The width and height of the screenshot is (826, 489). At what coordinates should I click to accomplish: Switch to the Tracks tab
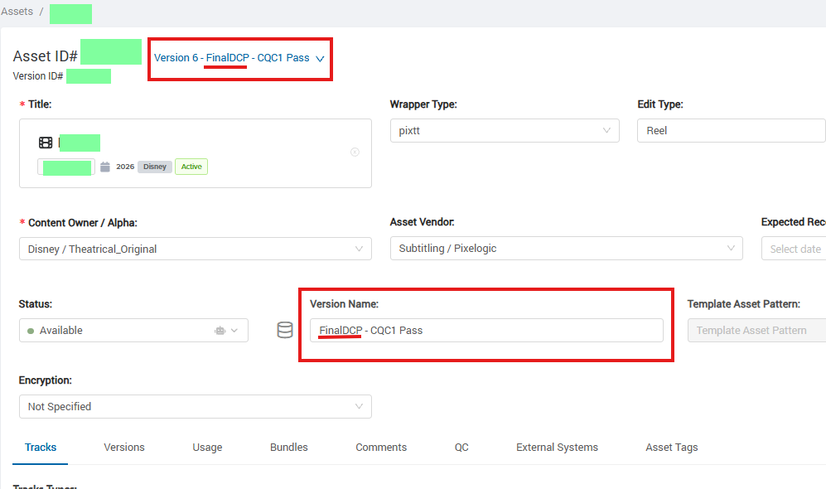pos(41,448)
